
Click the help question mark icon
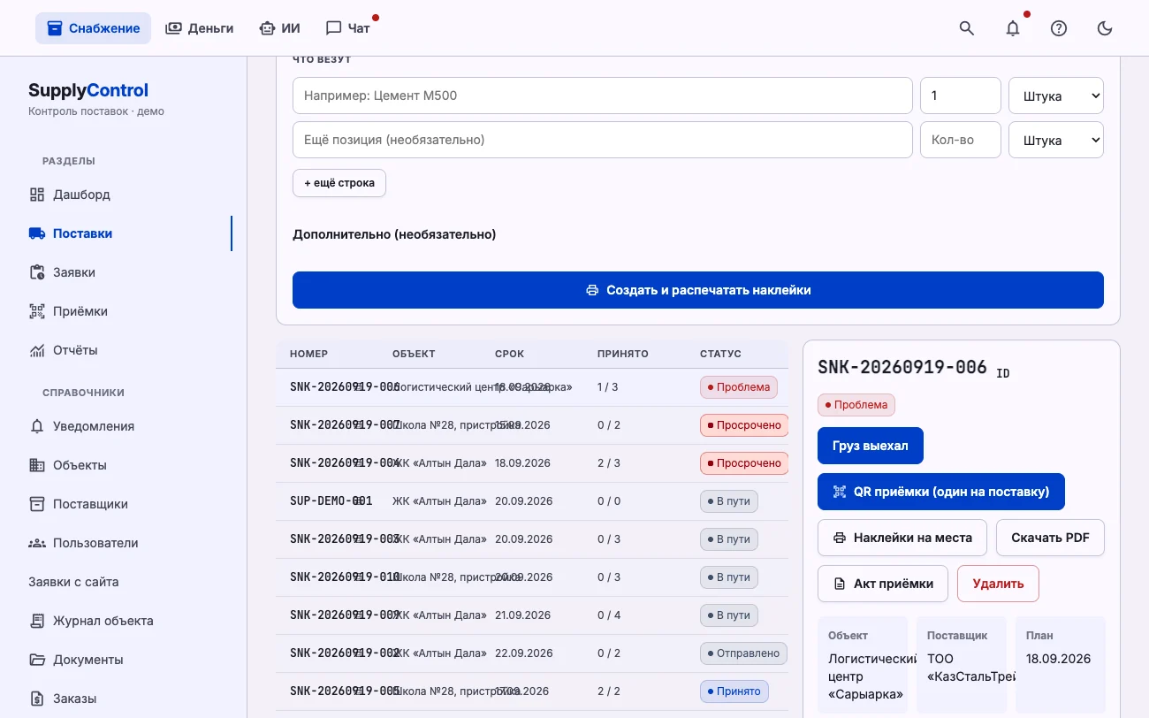pos(1059,28)
